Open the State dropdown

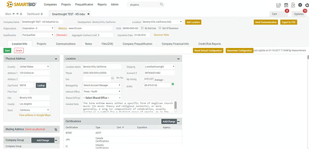click(x=35, y=110)
